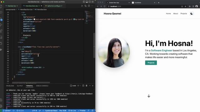The width and height of the screenshot is (200, 112).
Task: Open the browser side panel icon
Action: click(x=193, y=6)
